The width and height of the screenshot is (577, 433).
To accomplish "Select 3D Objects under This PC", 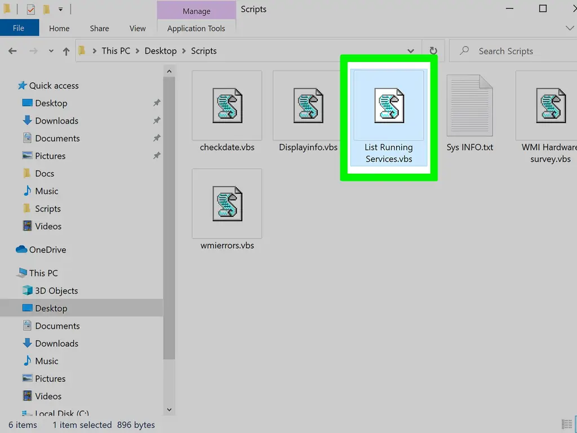I will (56, 291).
